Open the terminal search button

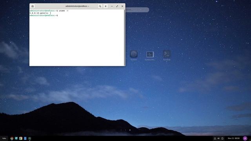tap(100, 6)
